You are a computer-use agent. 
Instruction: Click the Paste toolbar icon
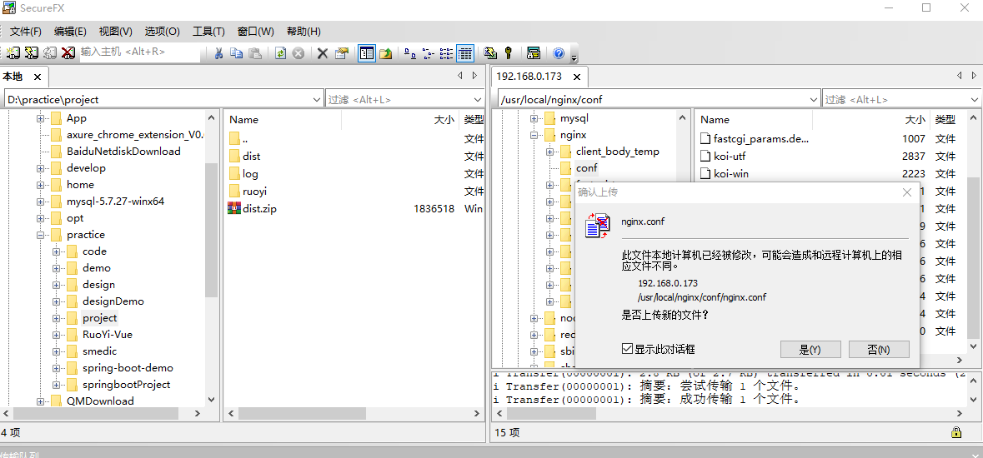click(254, 53)
